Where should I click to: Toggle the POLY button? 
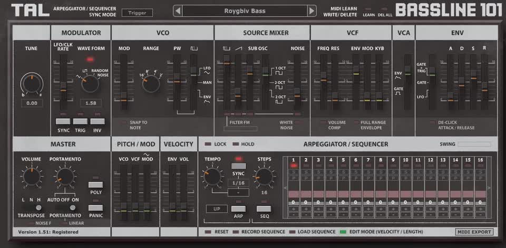[95, 185]
